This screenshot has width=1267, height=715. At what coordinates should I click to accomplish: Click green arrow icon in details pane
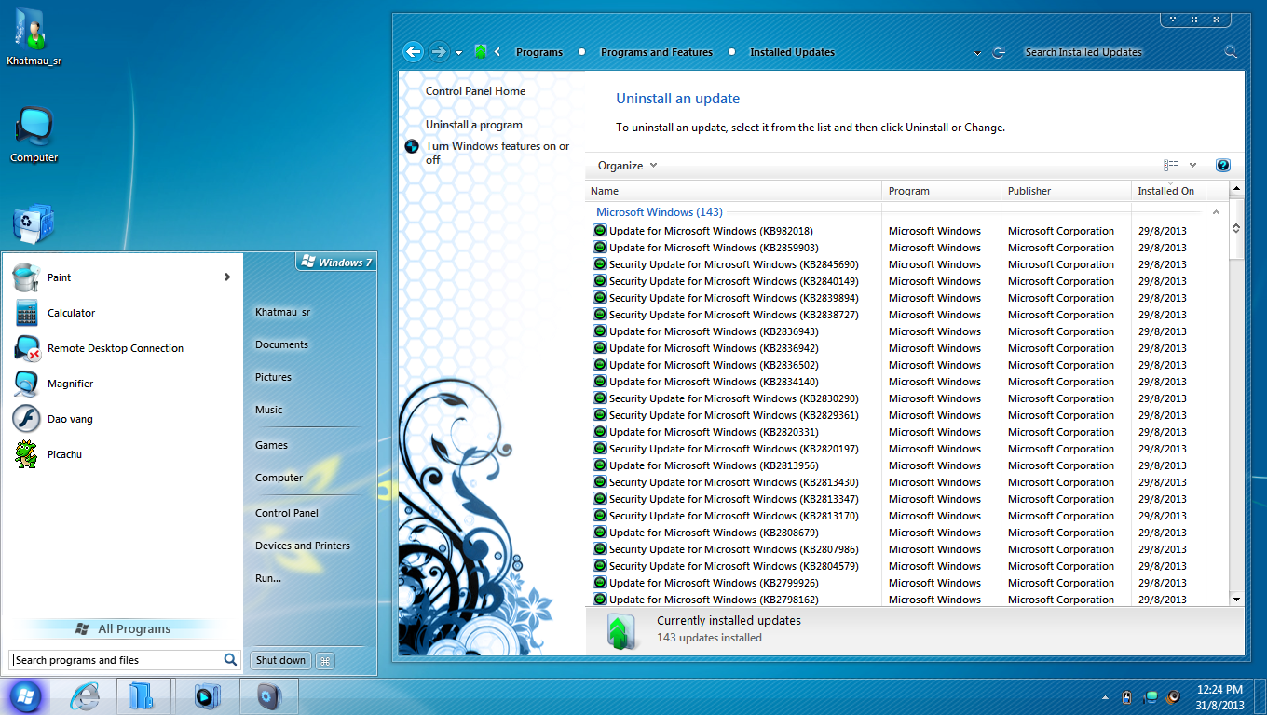click(620, 630)
